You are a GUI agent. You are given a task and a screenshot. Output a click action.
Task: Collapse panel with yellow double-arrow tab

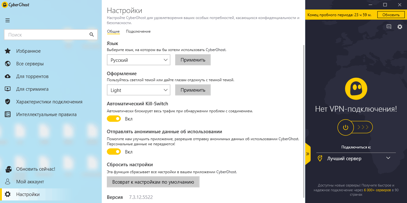pyautogui.click(x=308, y=154)
